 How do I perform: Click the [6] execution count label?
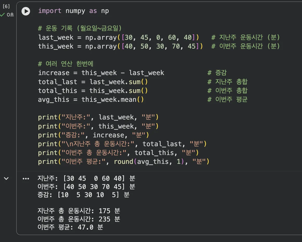(6, 6)
